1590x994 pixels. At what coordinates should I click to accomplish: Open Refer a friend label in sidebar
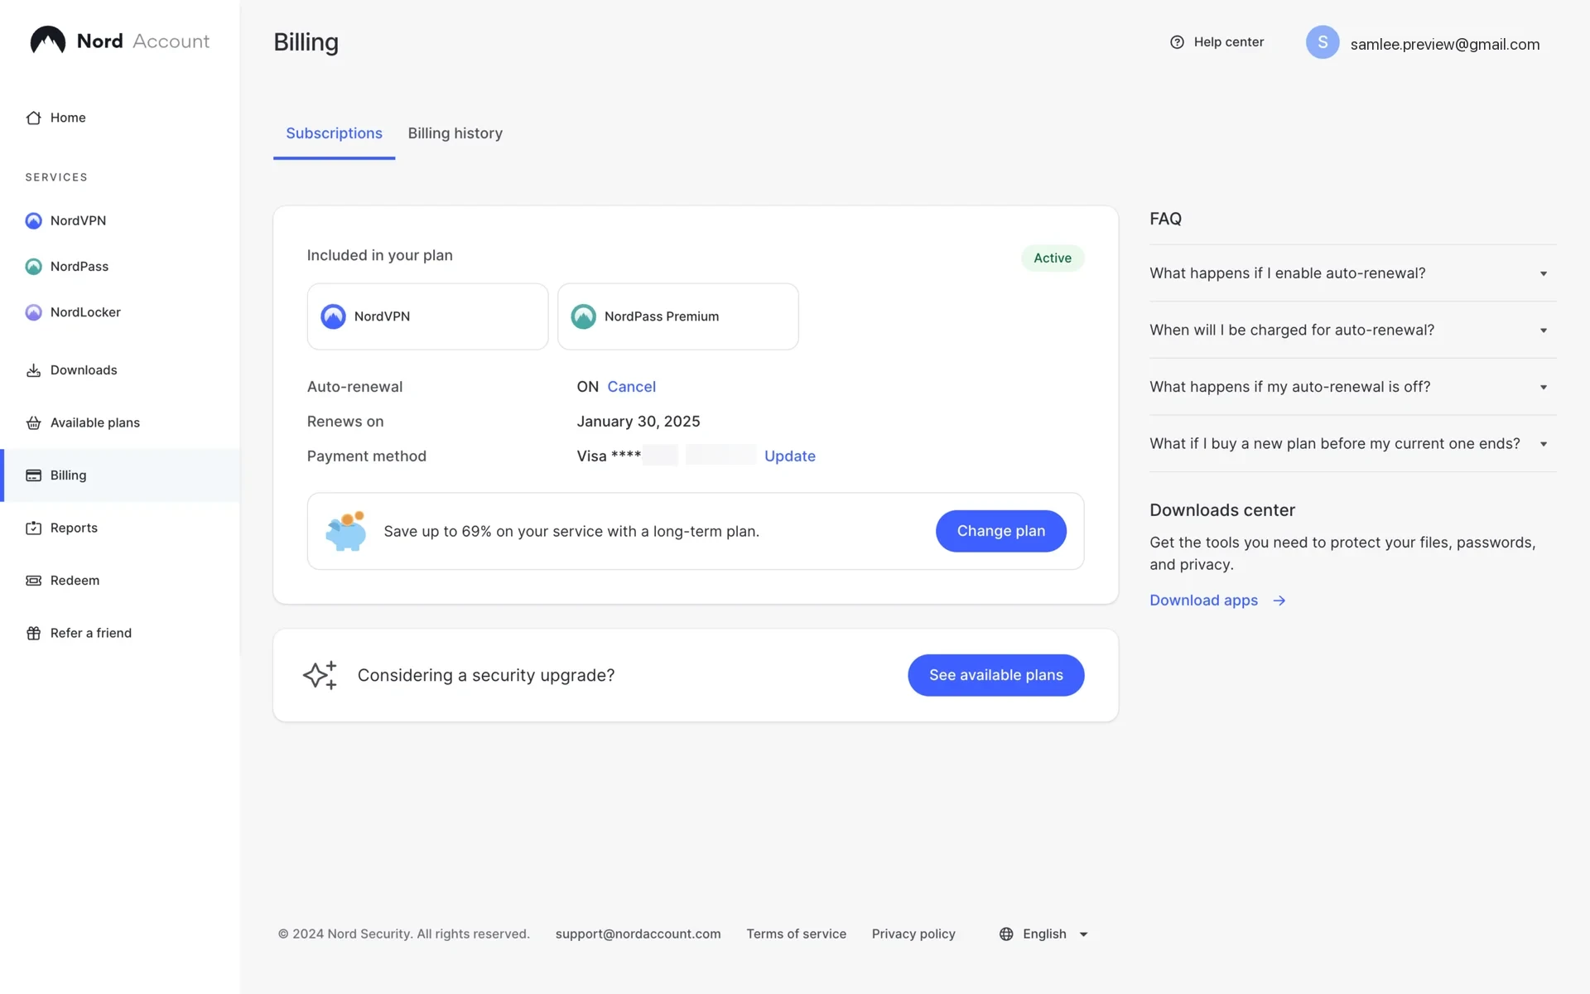tap(91, 633)
